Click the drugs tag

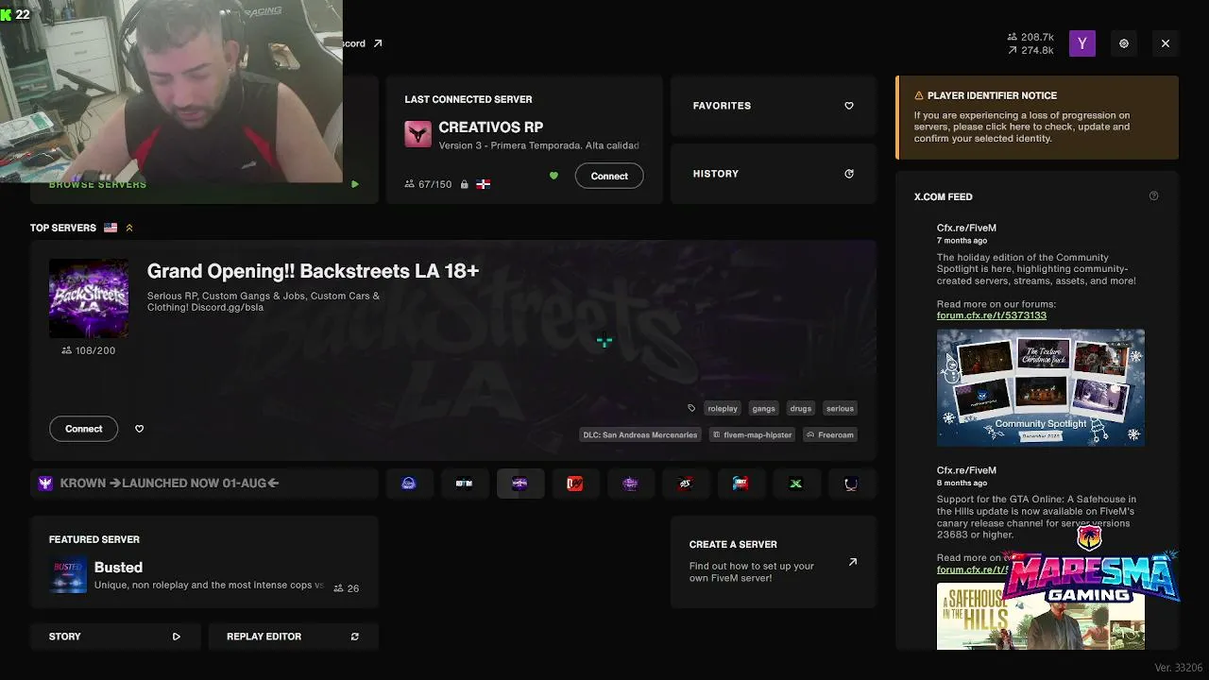coord(801,409)
